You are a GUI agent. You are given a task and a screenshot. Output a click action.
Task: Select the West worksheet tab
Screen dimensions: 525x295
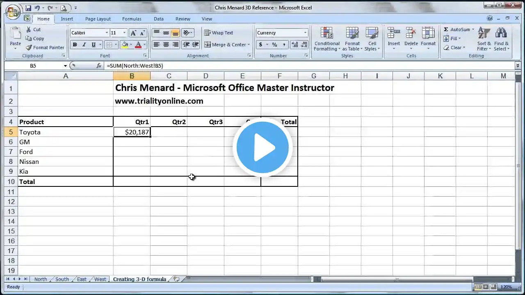click(100, 279)
